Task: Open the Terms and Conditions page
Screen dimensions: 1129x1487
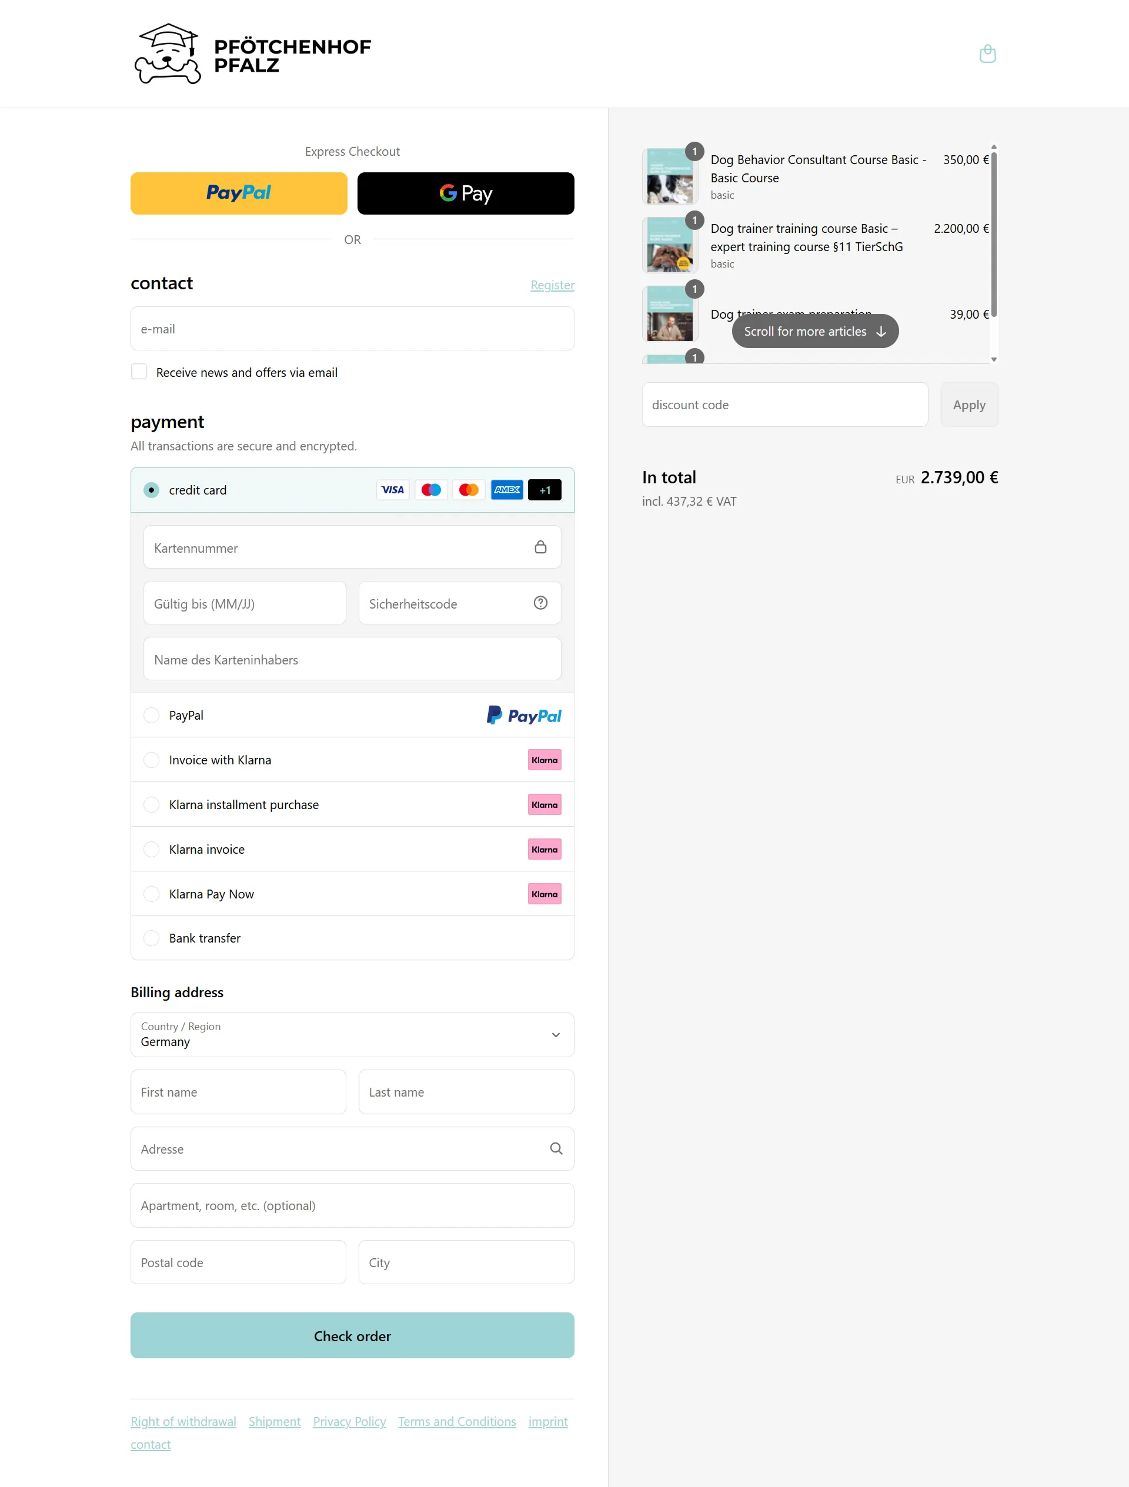Action: [456, 1421]
